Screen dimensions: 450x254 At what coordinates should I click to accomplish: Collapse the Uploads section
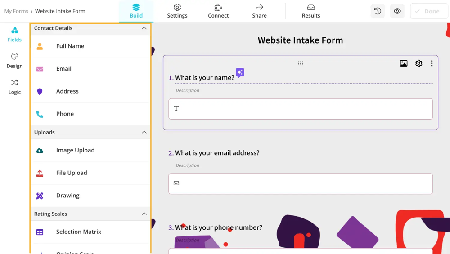[x=144, y=132]
